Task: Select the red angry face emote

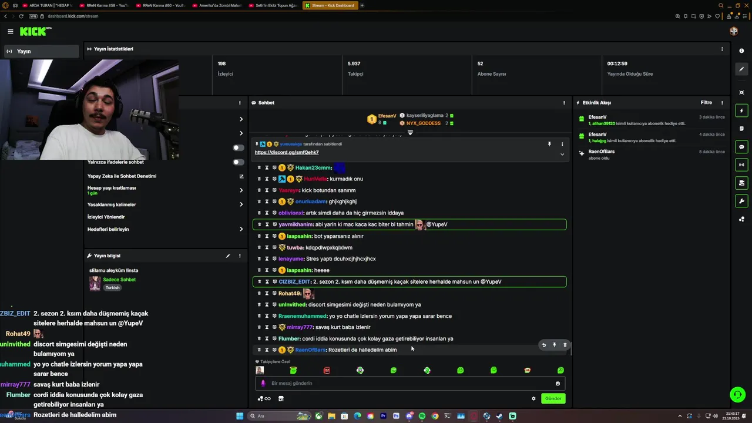Action: point(327,370)
